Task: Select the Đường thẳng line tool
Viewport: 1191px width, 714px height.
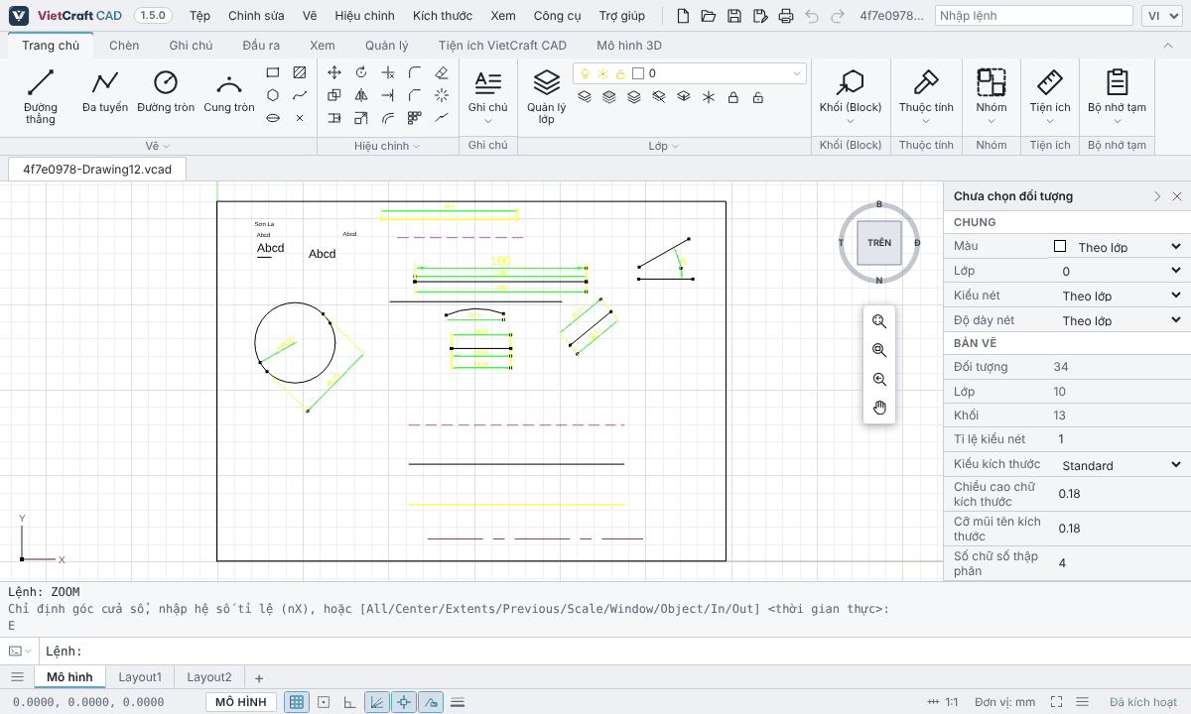Action: pos(41,96)
